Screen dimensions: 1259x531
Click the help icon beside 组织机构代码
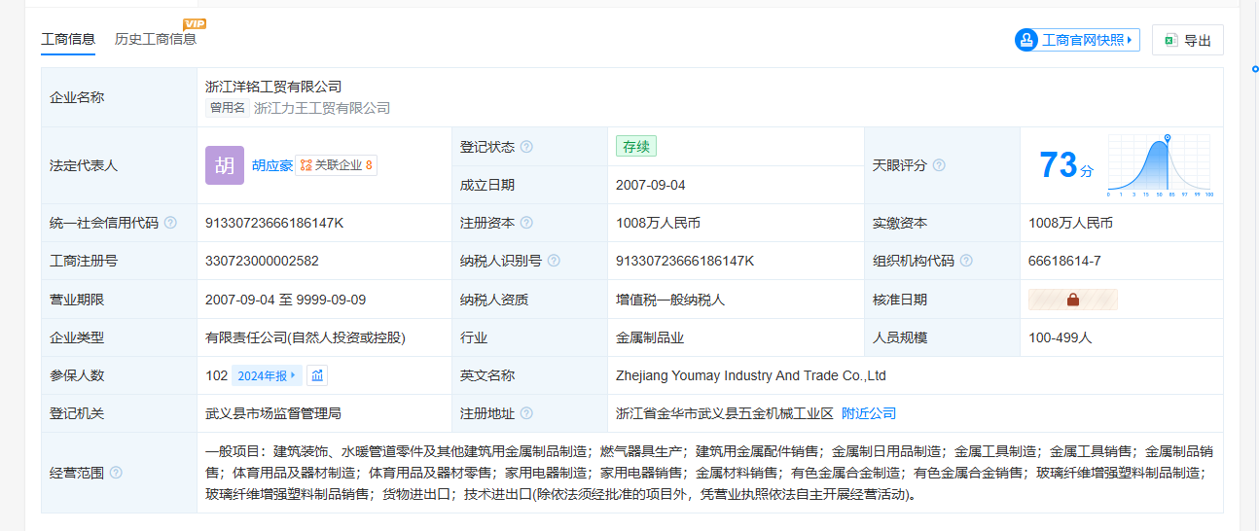(x=966, y=261)
